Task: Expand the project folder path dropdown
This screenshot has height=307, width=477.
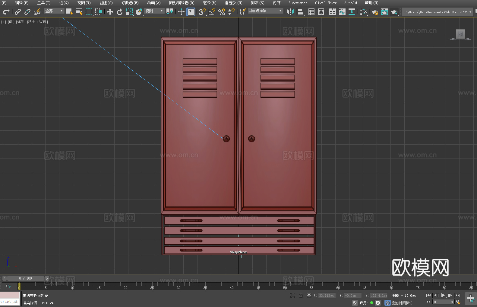Action: click(470, 12)
